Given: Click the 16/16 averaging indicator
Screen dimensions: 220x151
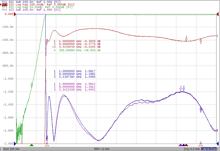Looking at the screenshot, I should click(x=206, y=149).
